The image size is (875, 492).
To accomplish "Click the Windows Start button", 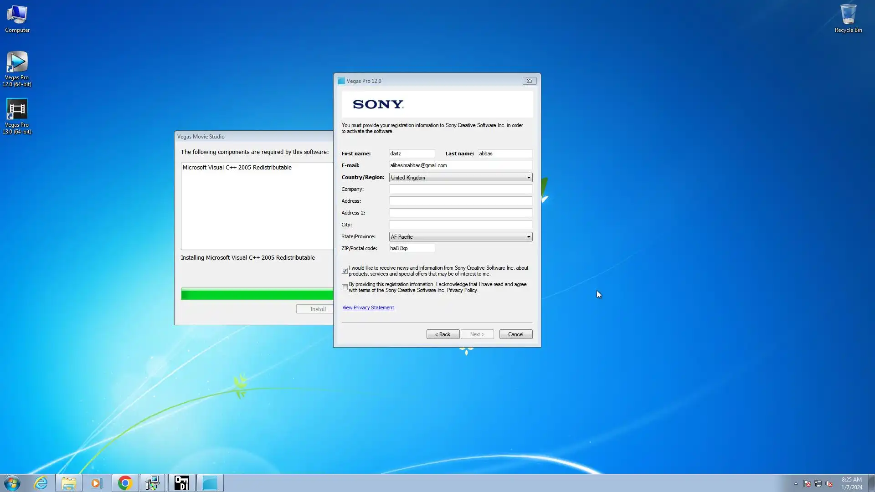I will (x=12, y=483).
